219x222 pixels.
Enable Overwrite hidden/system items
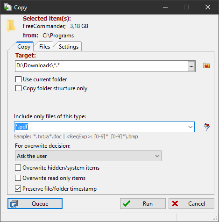(18, 168)
